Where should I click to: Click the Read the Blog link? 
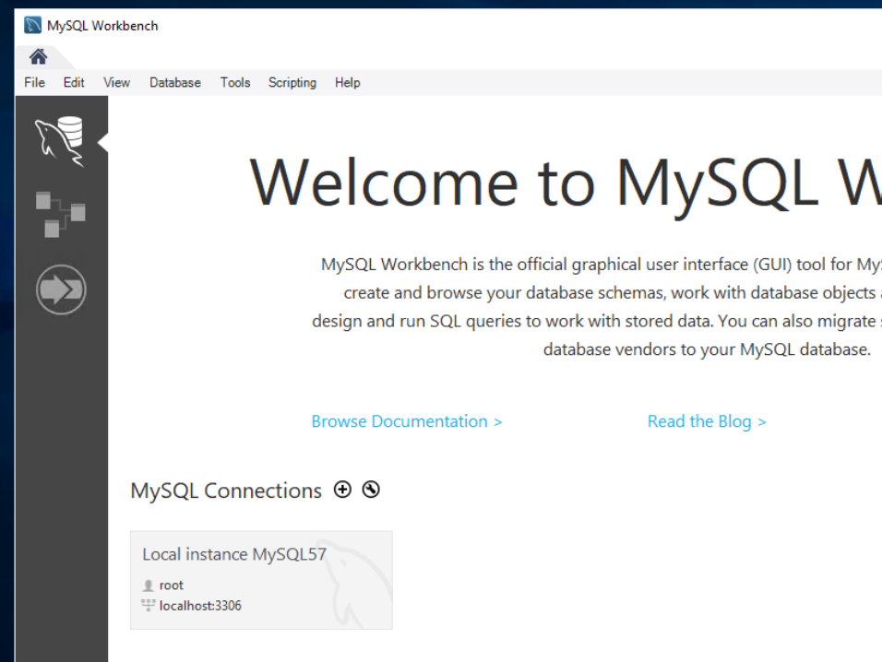pos(707,421)
